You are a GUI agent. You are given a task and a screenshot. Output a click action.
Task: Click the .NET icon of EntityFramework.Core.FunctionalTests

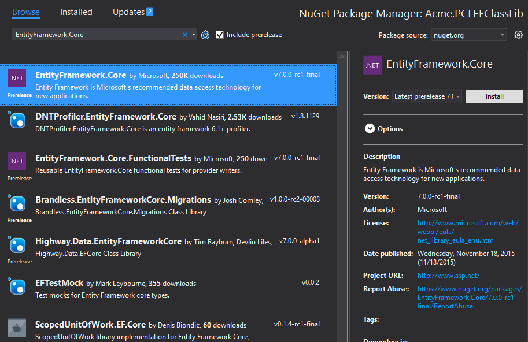tap(16, 161)
